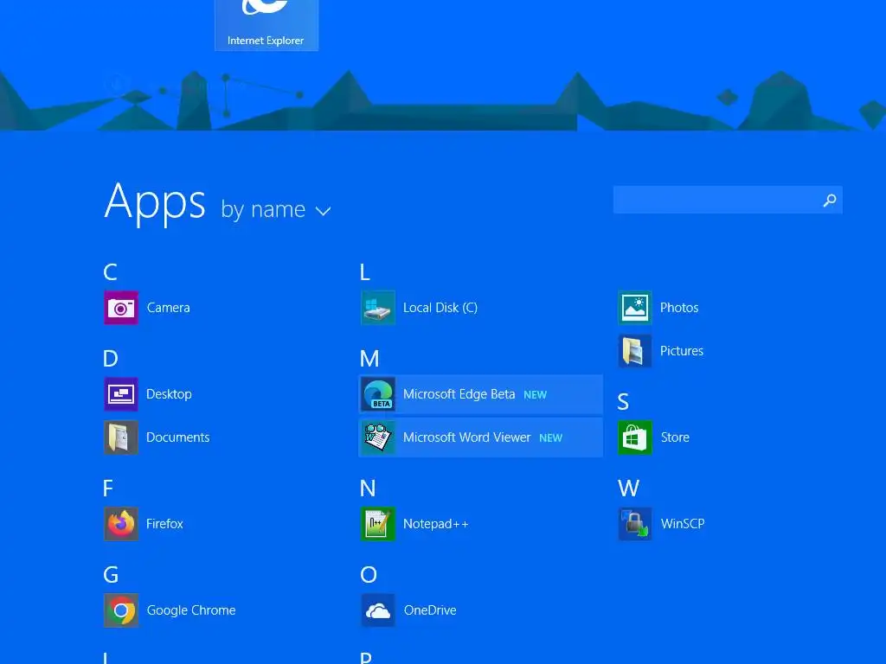
Task: Click the letter G group header
Action: pyautogui.click(x=111, y=574)
